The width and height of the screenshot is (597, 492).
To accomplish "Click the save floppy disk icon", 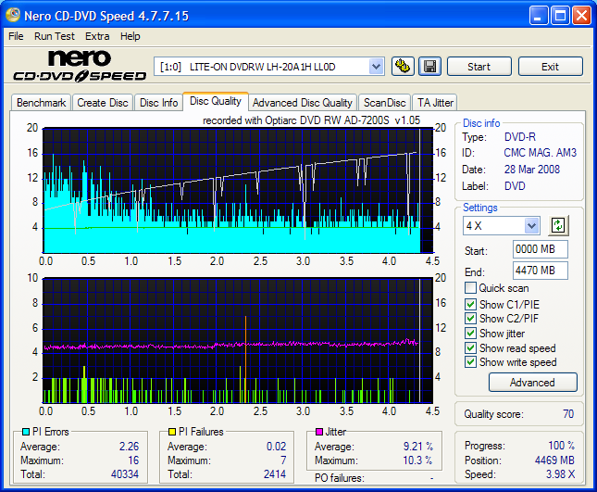I will coord(429,66).
